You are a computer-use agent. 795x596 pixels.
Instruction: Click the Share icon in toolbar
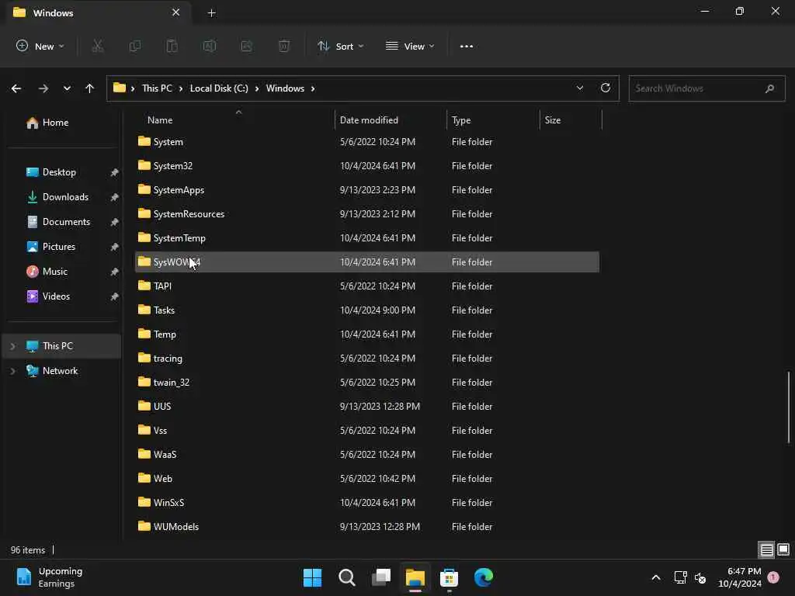246,46
